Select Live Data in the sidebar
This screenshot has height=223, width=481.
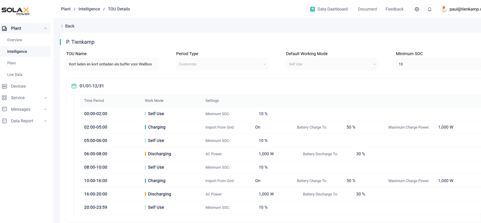[15, 75]
